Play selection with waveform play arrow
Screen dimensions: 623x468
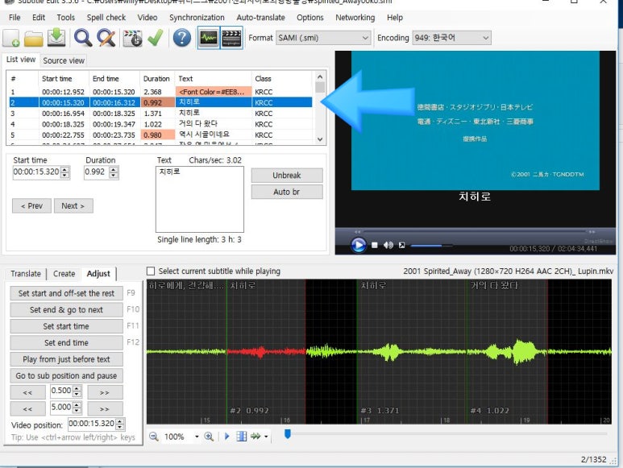[226, 437]
